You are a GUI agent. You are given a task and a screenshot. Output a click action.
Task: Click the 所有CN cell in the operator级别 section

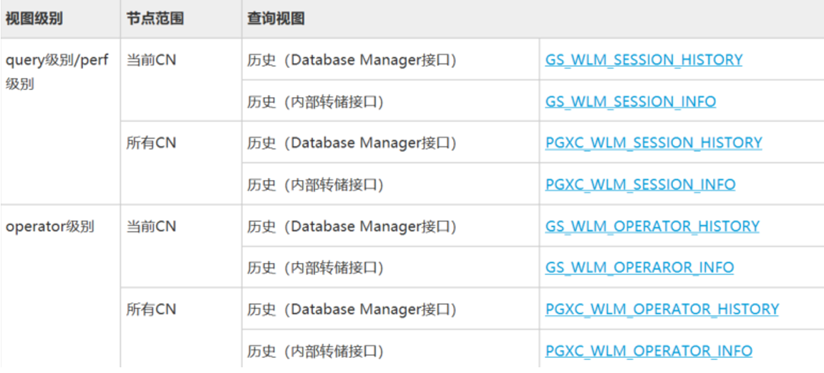(x=151, y=309)
